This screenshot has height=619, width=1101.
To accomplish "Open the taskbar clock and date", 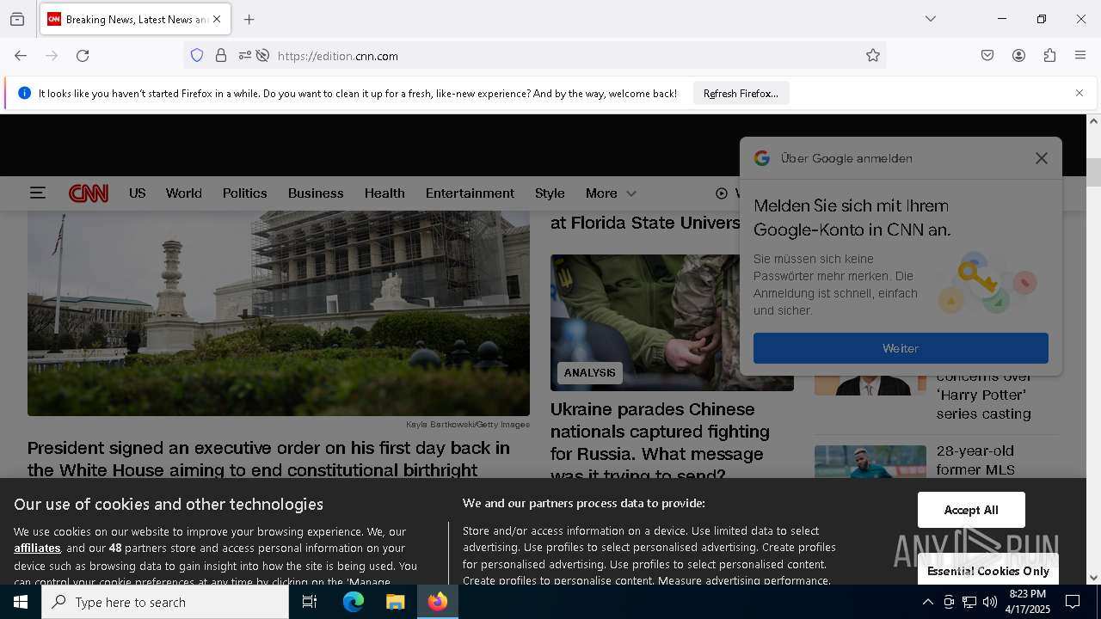I will click(x=1028, y=602).
